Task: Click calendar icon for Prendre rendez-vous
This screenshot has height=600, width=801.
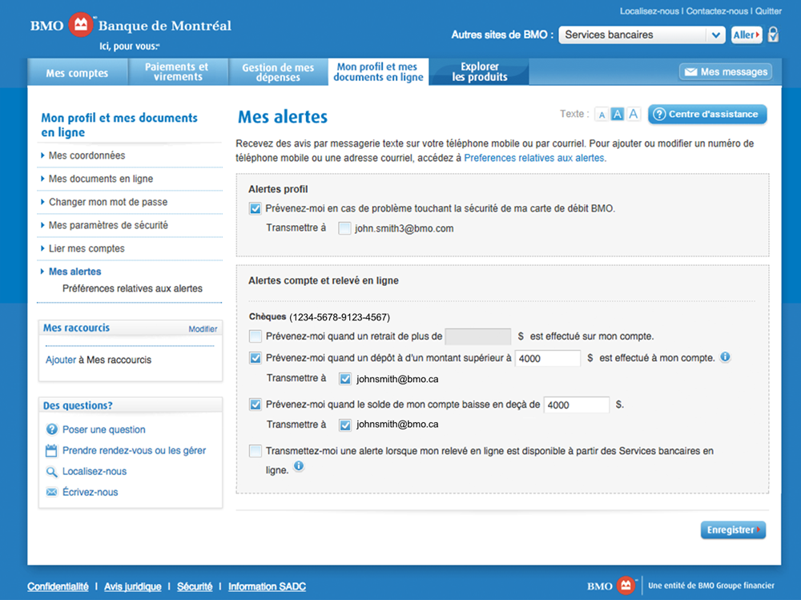Action: [52, 450]
